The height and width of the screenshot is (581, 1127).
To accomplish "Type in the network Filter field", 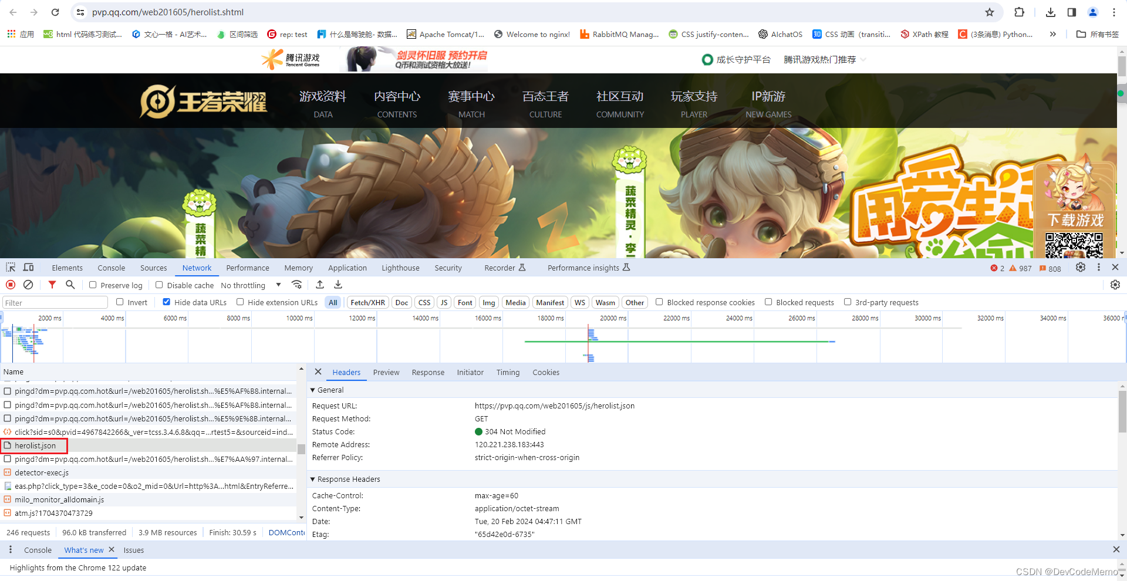I will (x=55, y=303).
